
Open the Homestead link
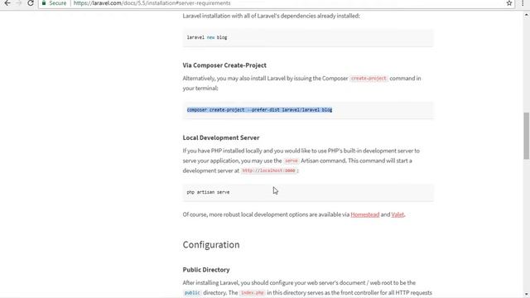click(x=364, y=214)
